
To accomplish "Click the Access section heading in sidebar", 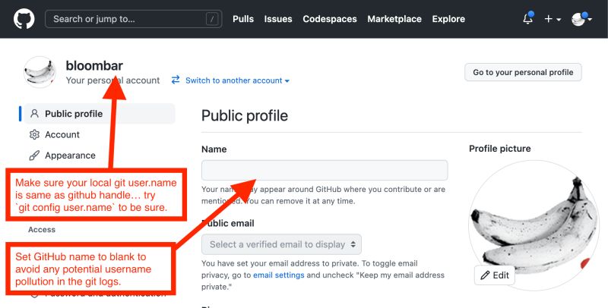I will tap(42, 229).
